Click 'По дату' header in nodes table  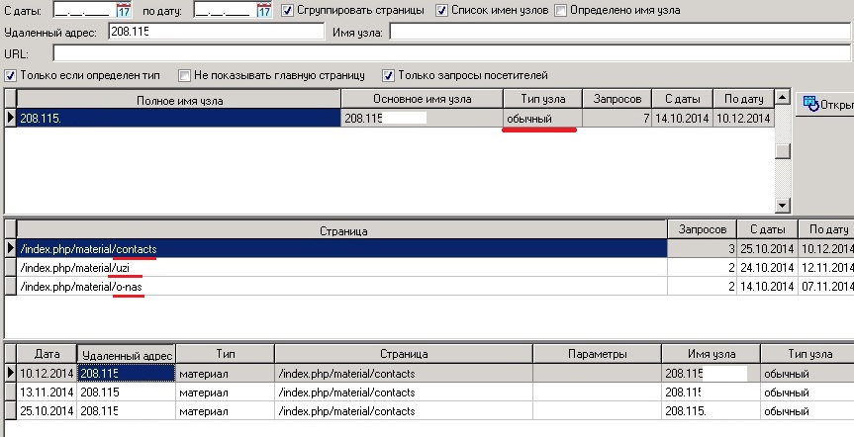pyautogui.click(x=744, y=99)
